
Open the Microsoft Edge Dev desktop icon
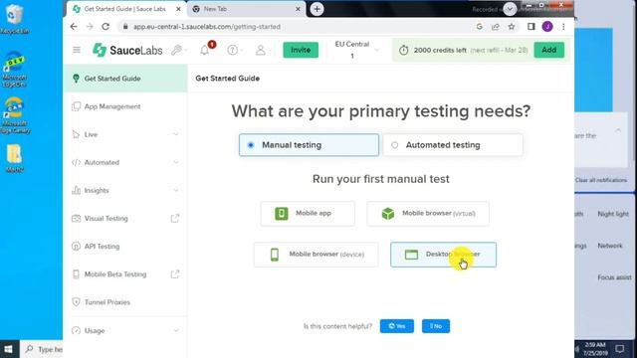pos(14,69)
